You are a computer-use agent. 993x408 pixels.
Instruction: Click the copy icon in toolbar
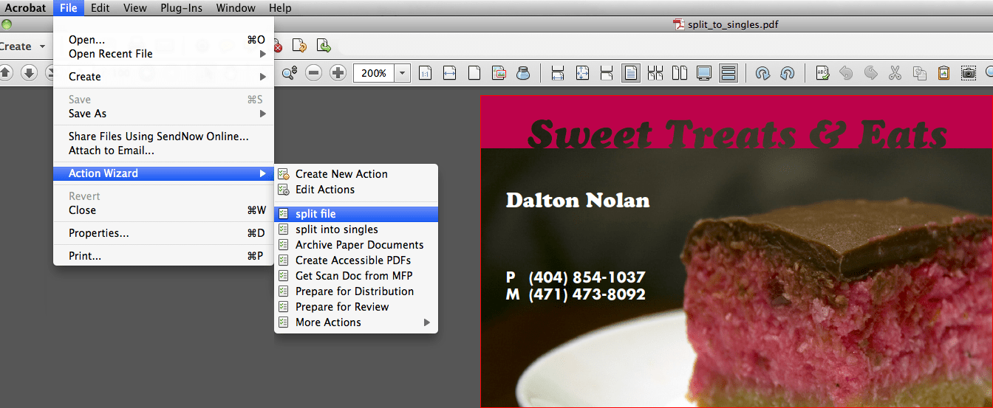click(x=920, y=73)
